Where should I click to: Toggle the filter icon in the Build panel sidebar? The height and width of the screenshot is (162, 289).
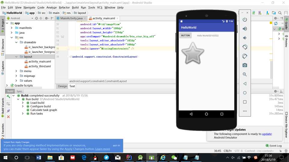8,104
